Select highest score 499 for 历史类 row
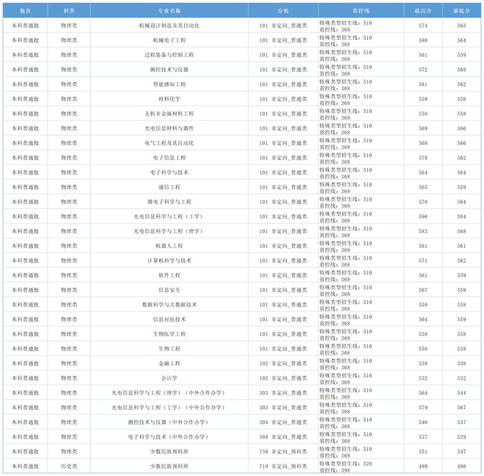This screenshot has width=484, height=476. [423, 466]
